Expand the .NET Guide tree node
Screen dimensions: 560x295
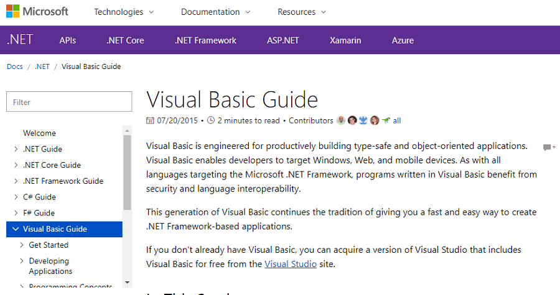pyautogui.click(x=16, y=149)
